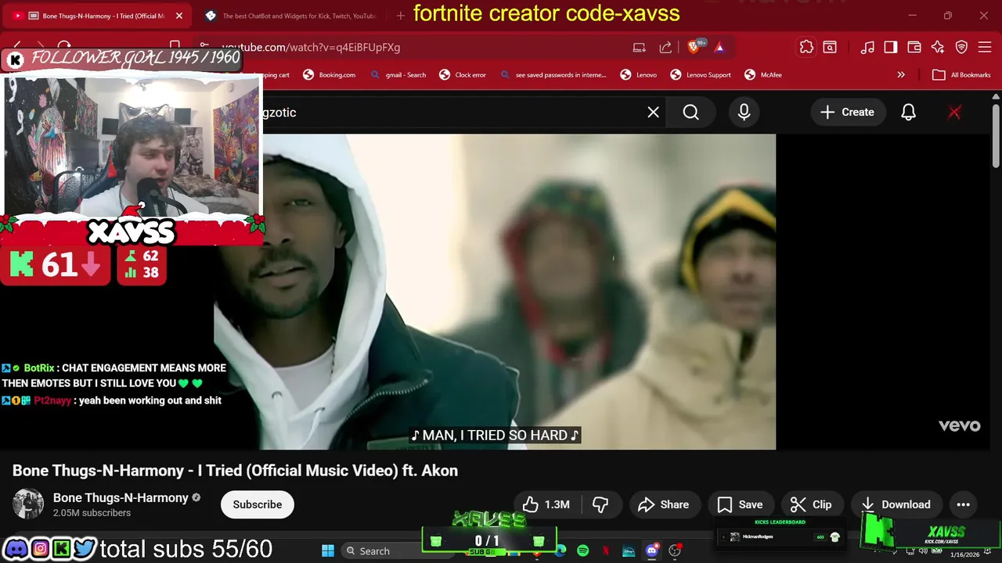Open the Brave Wallet icon
This screenshot has width=1002, height=563.
click(x=914, y=48)
